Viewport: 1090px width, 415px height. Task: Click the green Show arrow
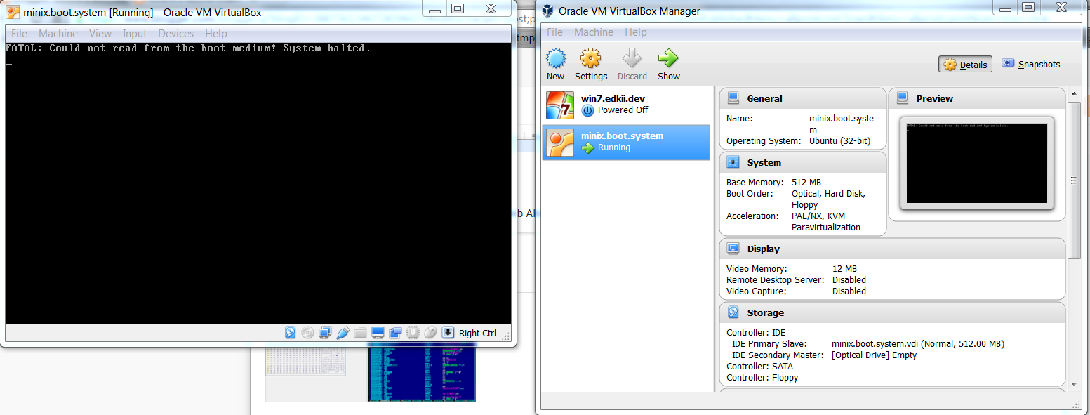pos(668,58)
